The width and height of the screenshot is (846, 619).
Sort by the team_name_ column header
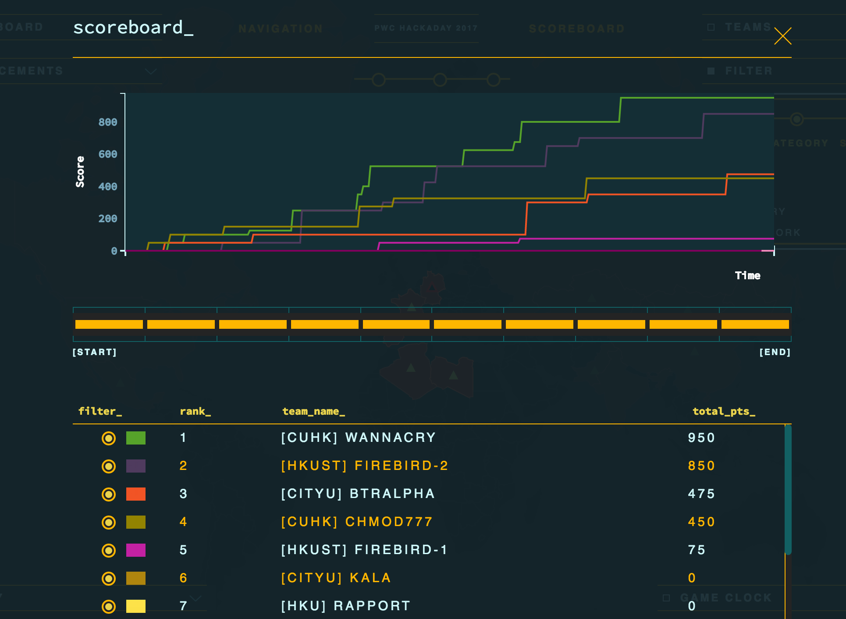[x=313, y=411]
